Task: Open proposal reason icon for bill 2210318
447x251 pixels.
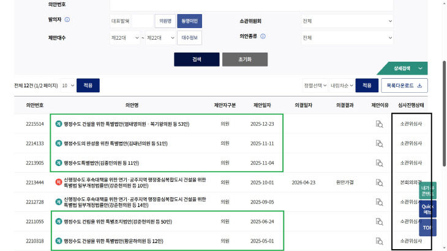Action: tap(379, 241)
